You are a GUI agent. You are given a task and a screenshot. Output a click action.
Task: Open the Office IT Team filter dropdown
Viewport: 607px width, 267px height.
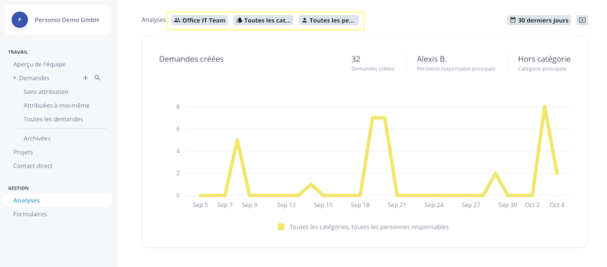200,20
